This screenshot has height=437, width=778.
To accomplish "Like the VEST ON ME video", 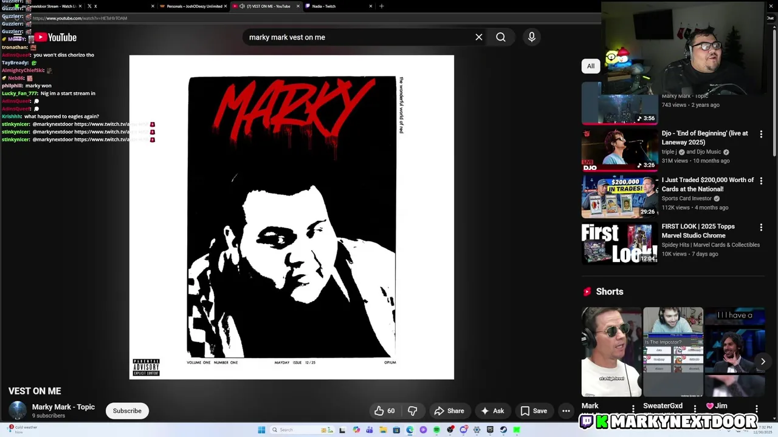I will click(384, 411).
